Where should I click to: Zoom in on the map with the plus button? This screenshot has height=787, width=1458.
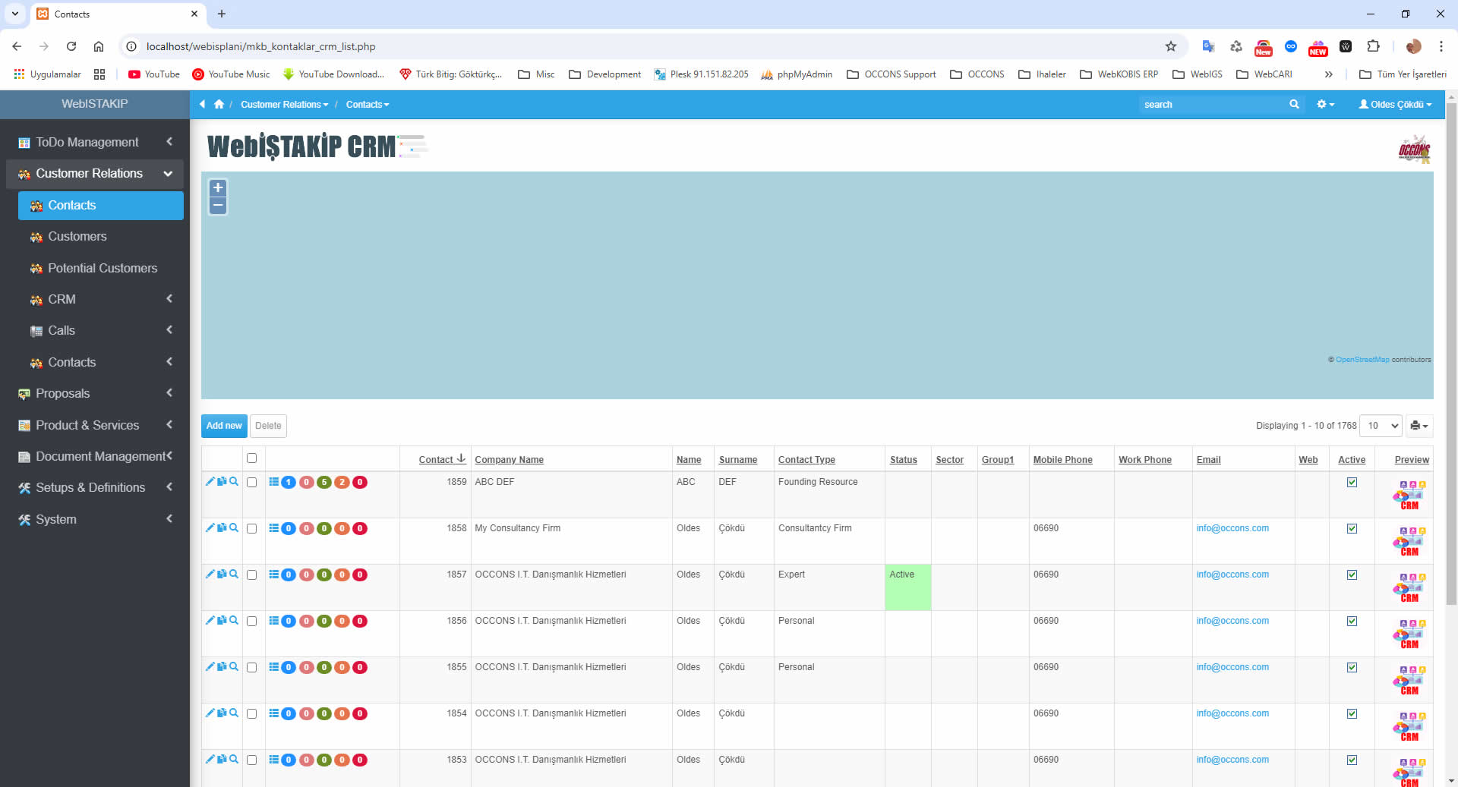pyautogui.click(x=218, y=188)
